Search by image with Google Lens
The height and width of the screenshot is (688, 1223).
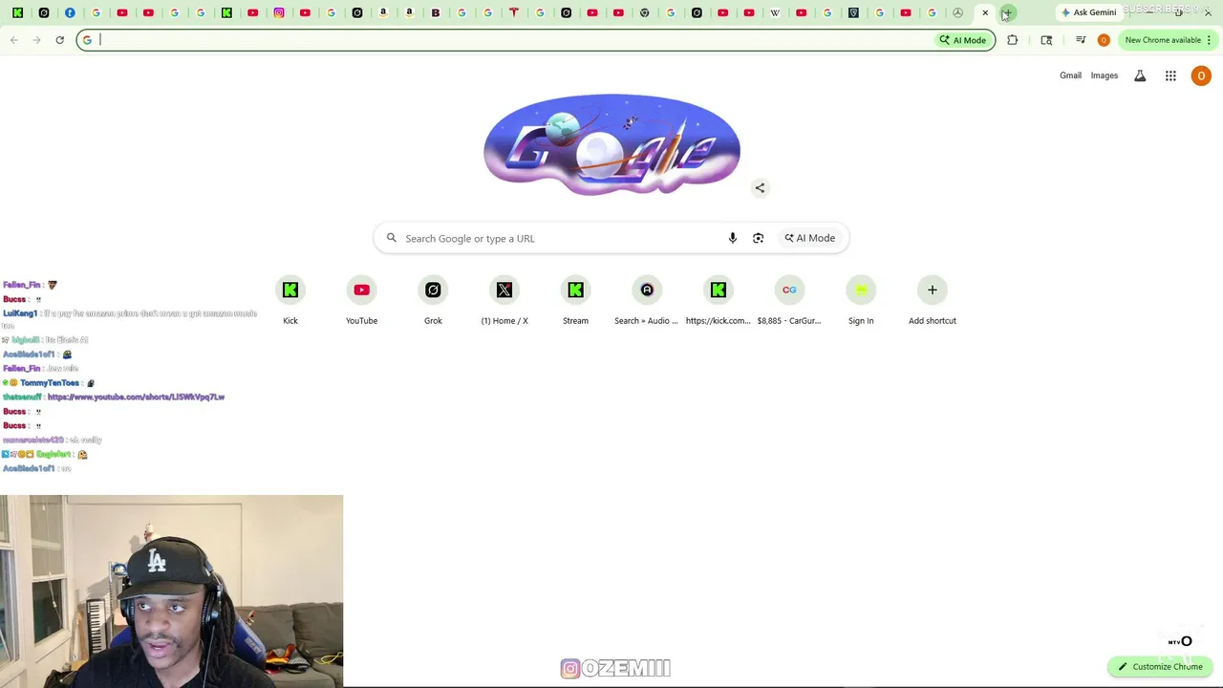[x=758, y=238]
